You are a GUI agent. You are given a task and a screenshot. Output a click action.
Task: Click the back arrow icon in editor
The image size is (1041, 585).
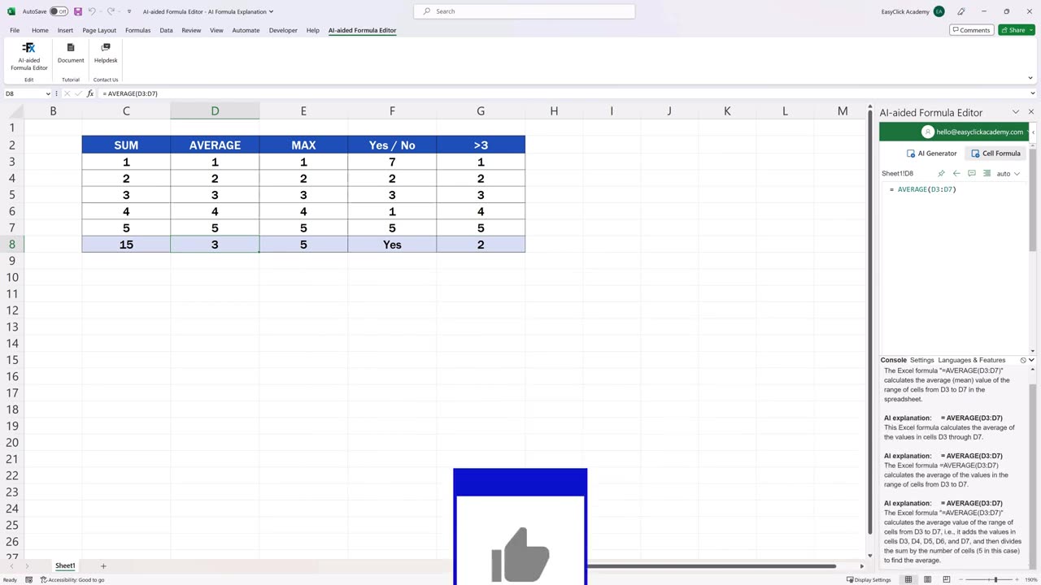[x=956, y=173]
